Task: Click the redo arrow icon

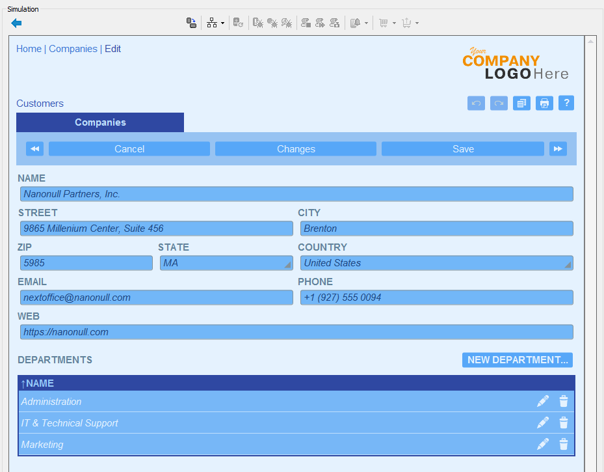Action: point(498,103)
